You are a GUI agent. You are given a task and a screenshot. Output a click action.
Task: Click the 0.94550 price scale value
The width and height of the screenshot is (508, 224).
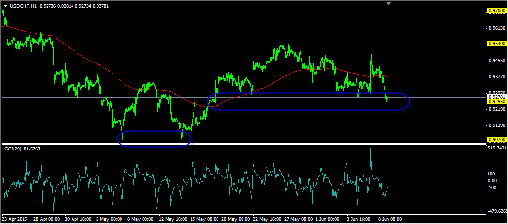coord(497,61)
